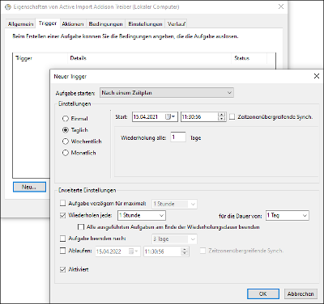Switch to the Bedingungen tab
This screenshot has height=304, width=324.
(x=105, y=24)
